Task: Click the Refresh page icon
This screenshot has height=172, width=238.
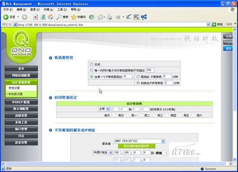Action: (x=43, y=17)
